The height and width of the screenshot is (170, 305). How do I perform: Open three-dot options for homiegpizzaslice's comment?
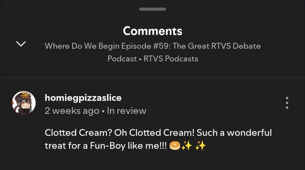point(287,103)
